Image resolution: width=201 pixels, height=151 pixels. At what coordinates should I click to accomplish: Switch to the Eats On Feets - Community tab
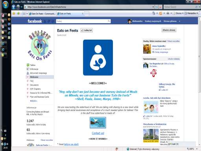[42, 14]
